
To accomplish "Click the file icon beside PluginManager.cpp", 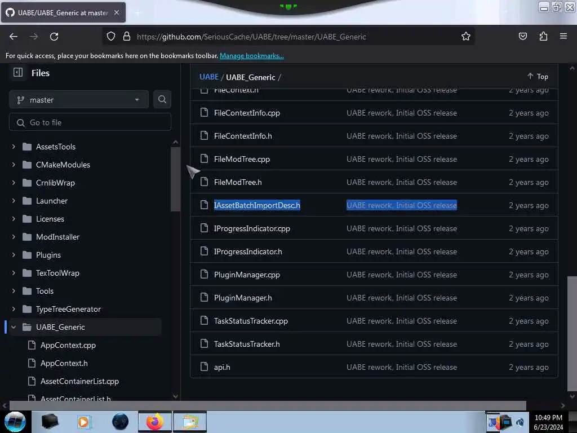I will (x=204, y=275).
